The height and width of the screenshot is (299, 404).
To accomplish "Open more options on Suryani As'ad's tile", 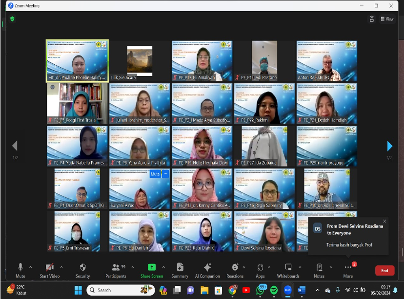I will pos(165,174).
